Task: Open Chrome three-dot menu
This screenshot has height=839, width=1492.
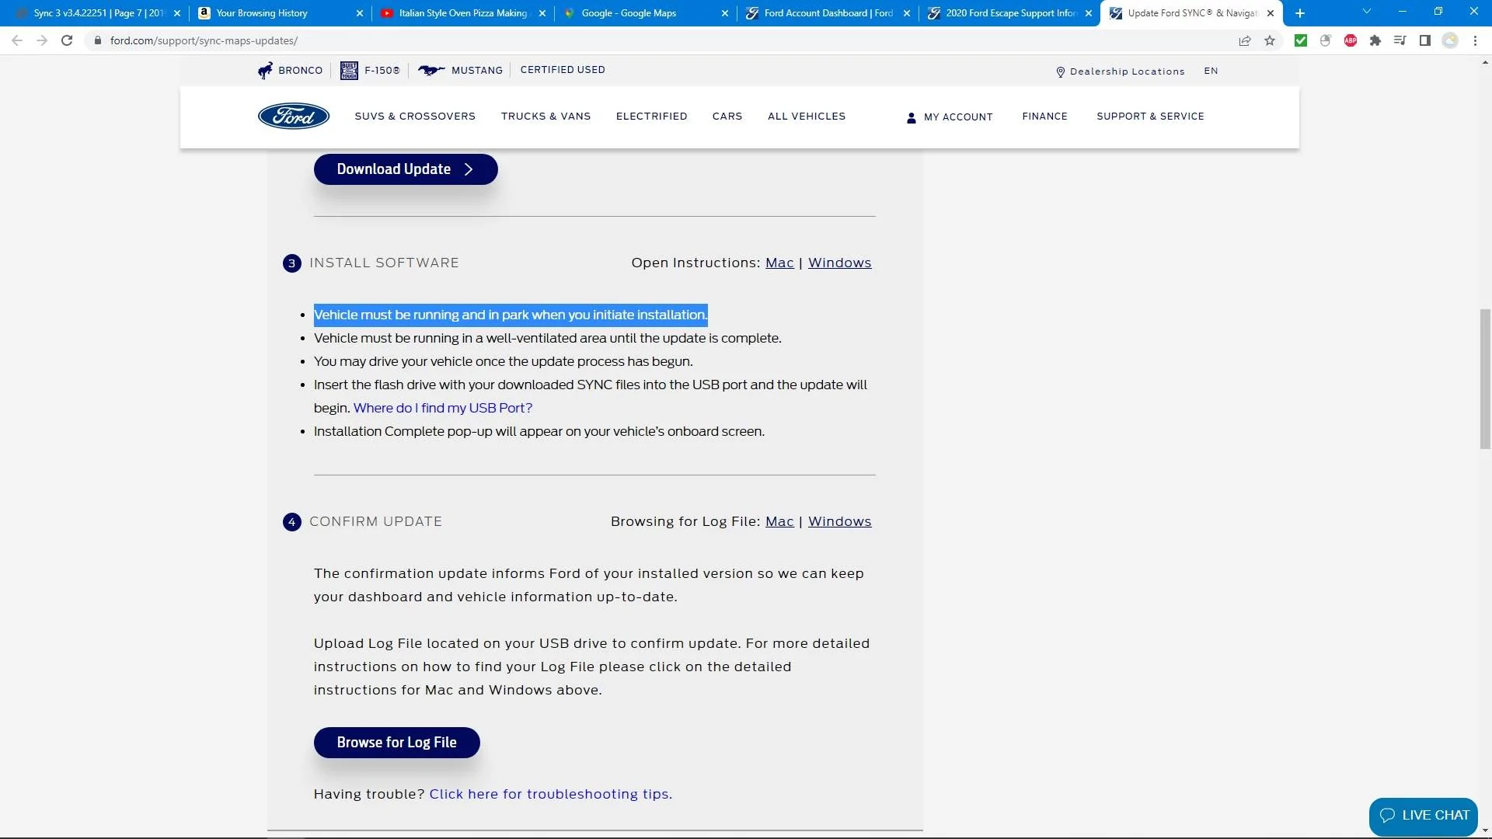Action: (x=1475, y=40)
